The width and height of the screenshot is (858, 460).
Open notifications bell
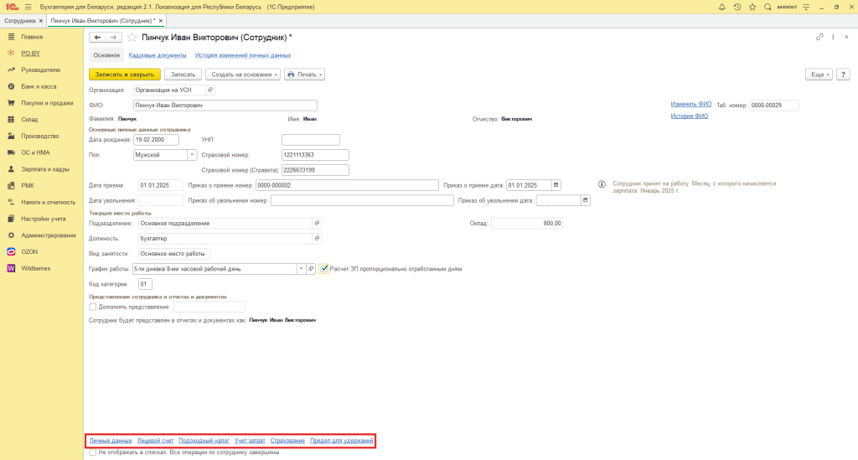pos(721,7)
